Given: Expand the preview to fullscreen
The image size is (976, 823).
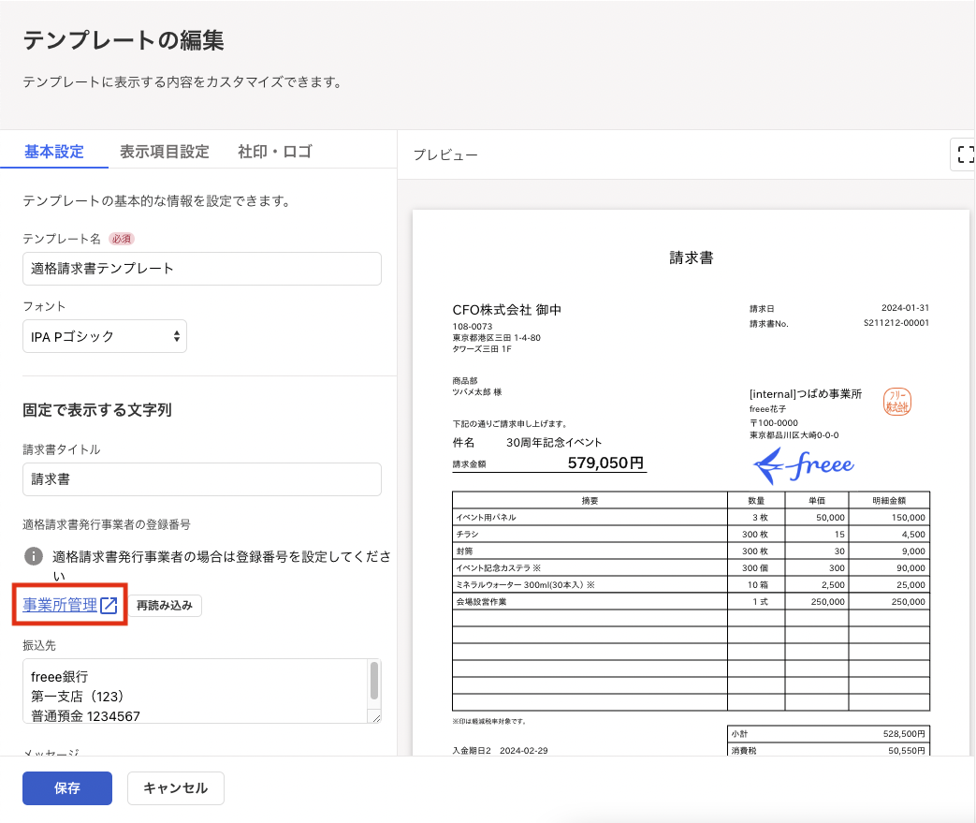Looking at the screenshot, I should click(x=964, y=154).
